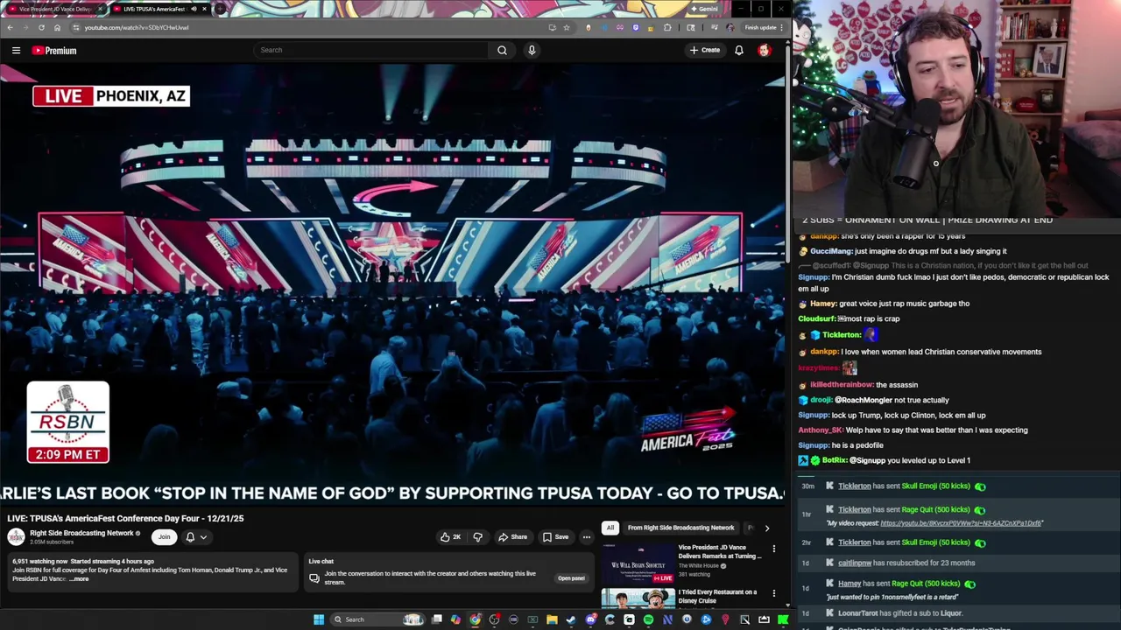Open Task View on the taskbar
The height and width of the screenshot is (630, 1121).
coord(438,619)
